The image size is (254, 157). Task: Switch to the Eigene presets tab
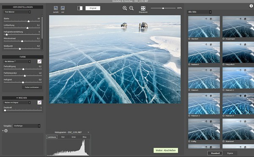coord(230,153)
